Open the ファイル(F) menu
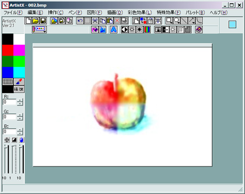 click(x=13, y=12)
